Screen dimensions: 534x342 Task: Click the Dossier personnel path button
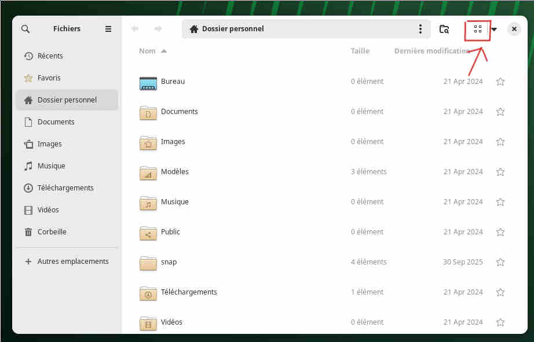tap(227, 29)
